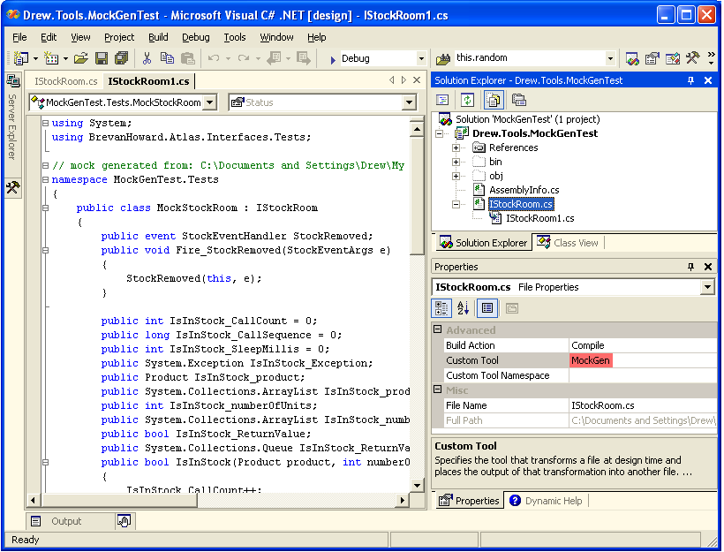Viewport: 724px width, 552px height.
Task: Open the Project menu
Action: [x=119, y=37]
